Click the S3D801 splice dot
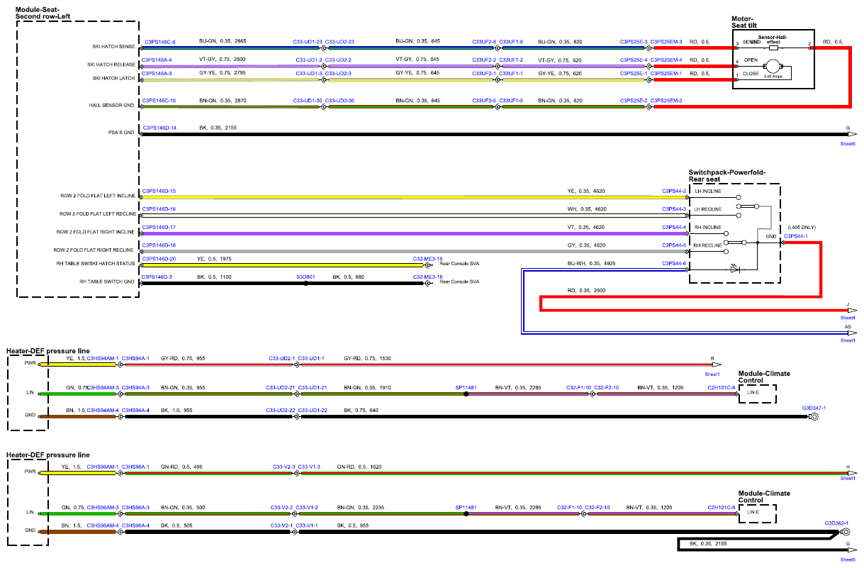 305,283
